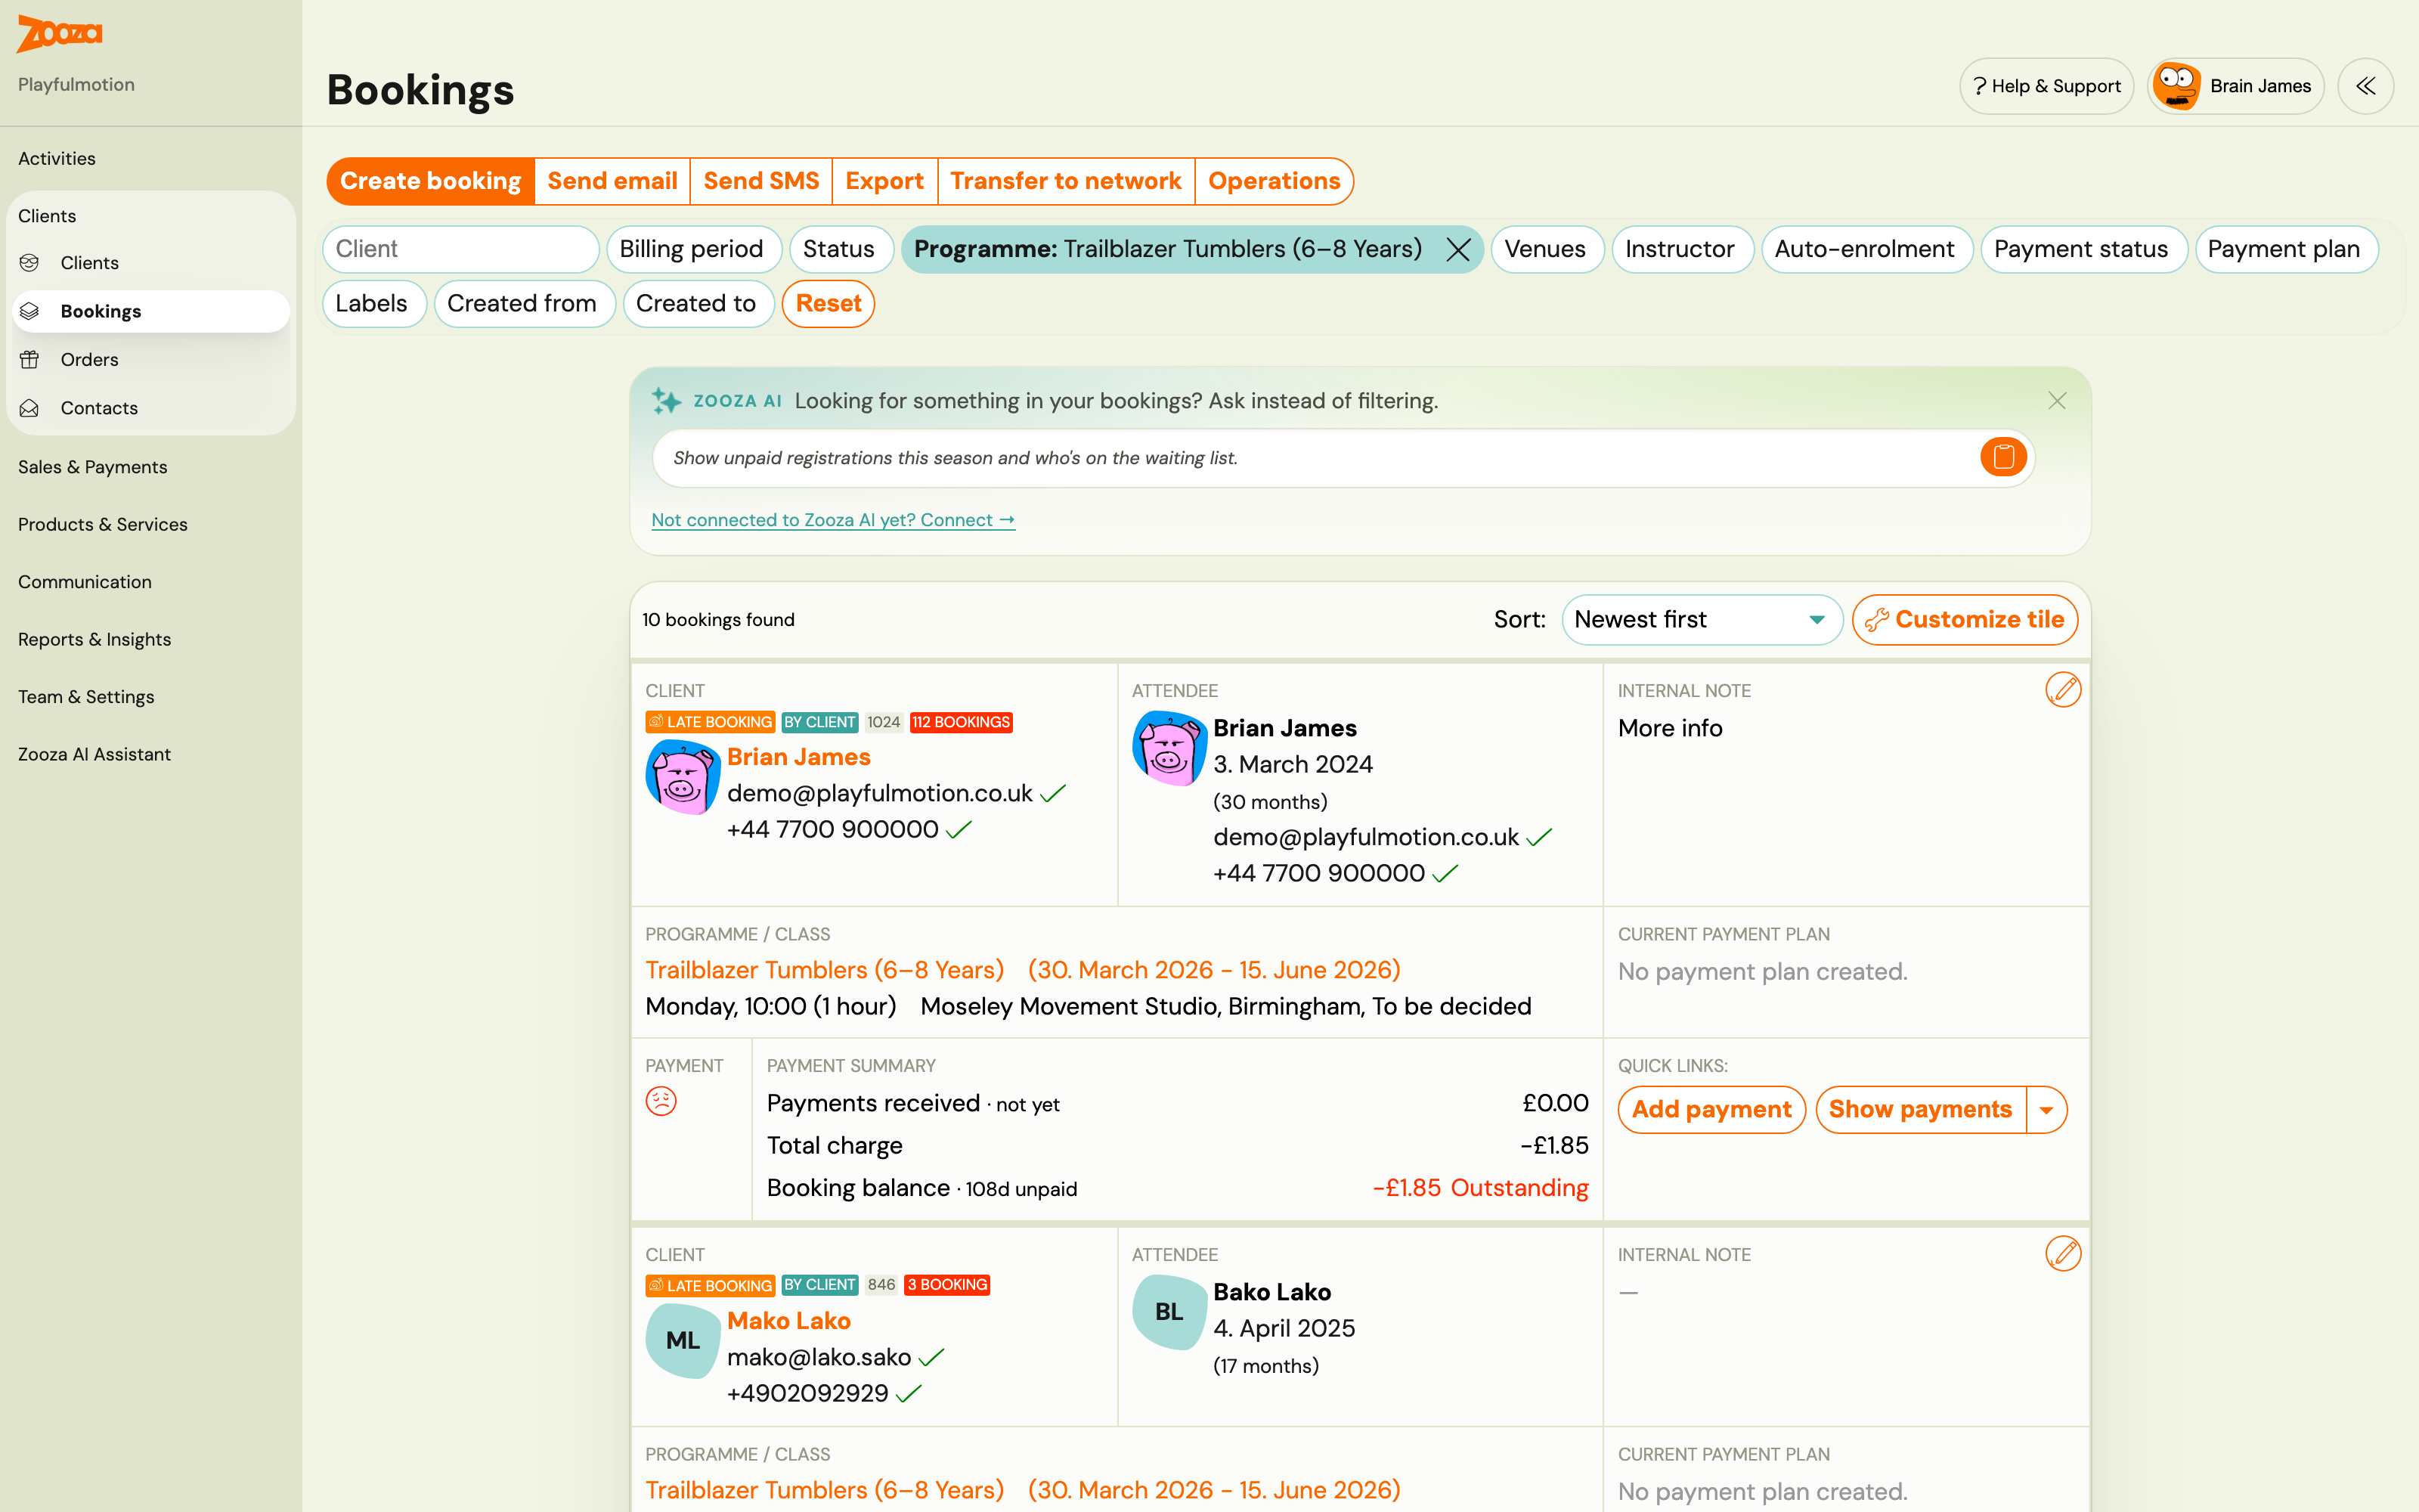
Task: Click the ML client avatar
Action: tap(683, 1341)
